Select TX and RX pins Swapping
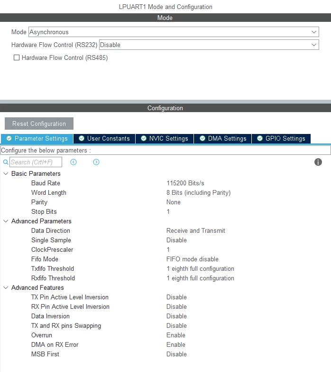331x372 pixels. point(66,325)
